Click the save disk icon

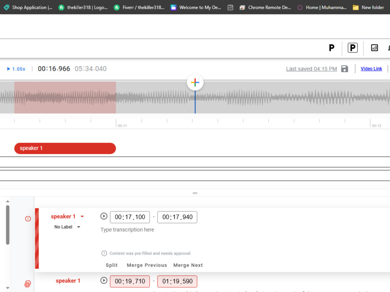(x=344, y=69)
